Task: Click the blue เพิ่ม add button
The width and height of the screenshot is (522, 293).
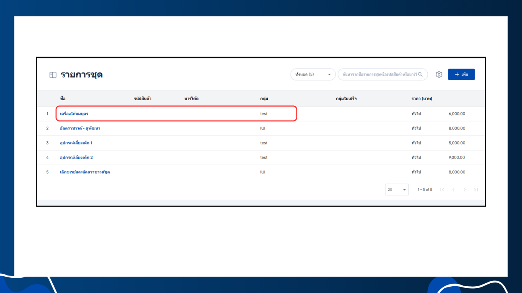Action: click(461, 74)
